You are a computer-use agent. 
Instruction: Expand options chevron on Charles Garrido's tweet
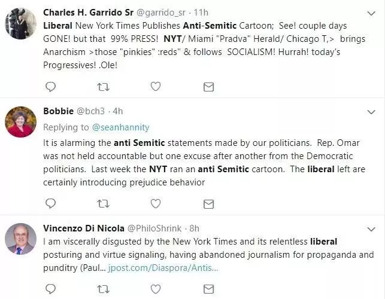click(x=371, y=13)
